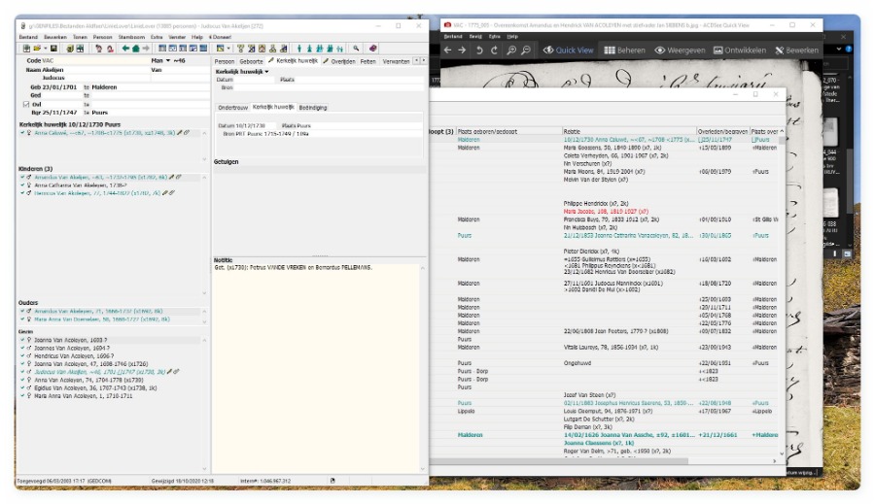
Task: Open the Beheren mode in ACDSee
Action: coord(622,50)
